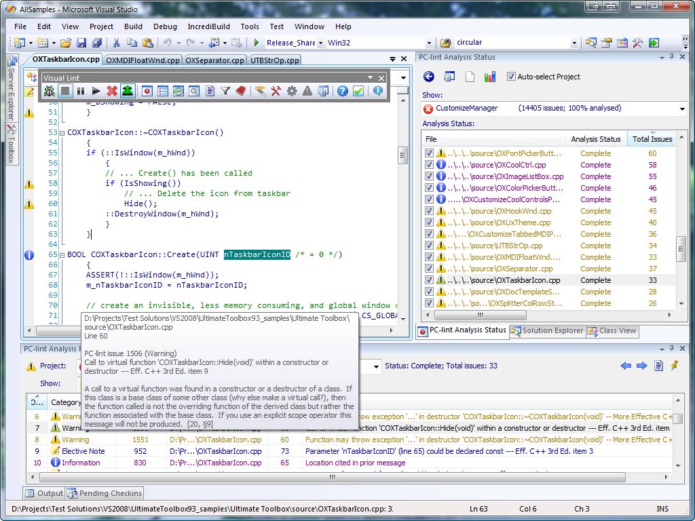
Task: Click the blue back arrow in Analysis Status panel
Action: (429, 77)
